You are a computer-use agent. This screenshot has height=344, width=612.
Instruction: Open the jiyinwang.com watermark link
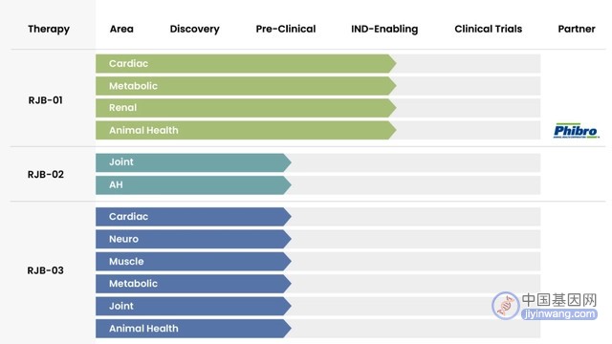(559, 314)
